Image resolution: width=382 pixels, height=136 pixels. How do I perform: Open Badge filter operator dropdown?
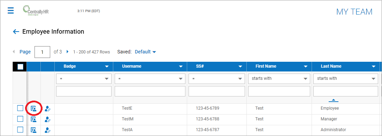pyautogui.click(x=84, y=79)
